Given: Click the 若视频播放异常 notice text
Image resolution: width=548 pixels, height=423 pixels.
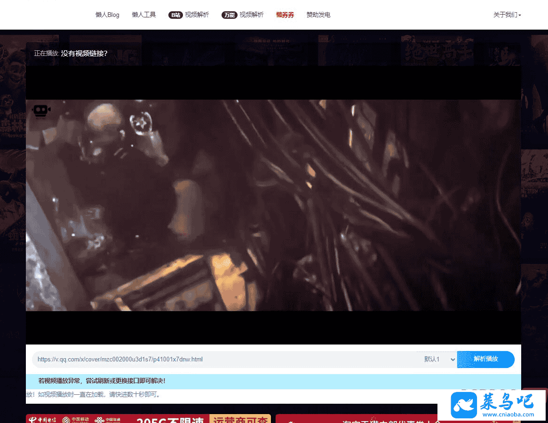Looking at the screenshot, I should [102, 381].
